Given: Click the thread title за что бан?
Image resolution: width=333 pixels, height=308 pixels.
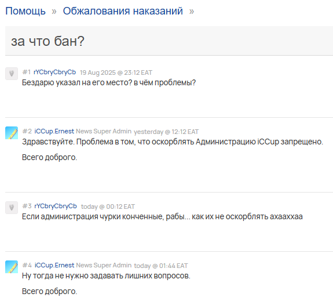Looking at the screenshot, I should pos(48,41).
